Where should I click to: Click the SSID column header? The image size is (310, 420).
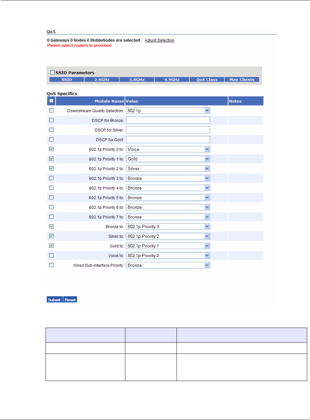tap(67, 80)
